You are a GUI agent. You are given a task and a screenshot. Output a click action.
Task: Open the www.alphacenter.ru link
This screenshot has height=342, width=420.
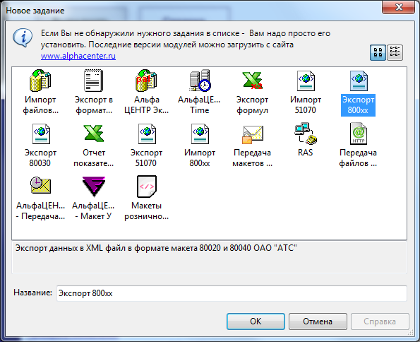click(x=78, y=56)
